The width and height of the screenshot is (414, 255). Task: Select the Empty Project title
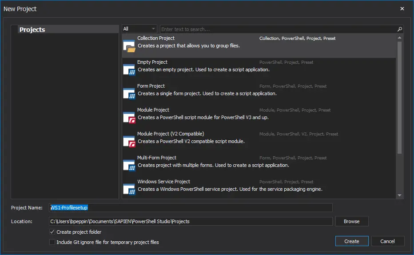[152, 62]
